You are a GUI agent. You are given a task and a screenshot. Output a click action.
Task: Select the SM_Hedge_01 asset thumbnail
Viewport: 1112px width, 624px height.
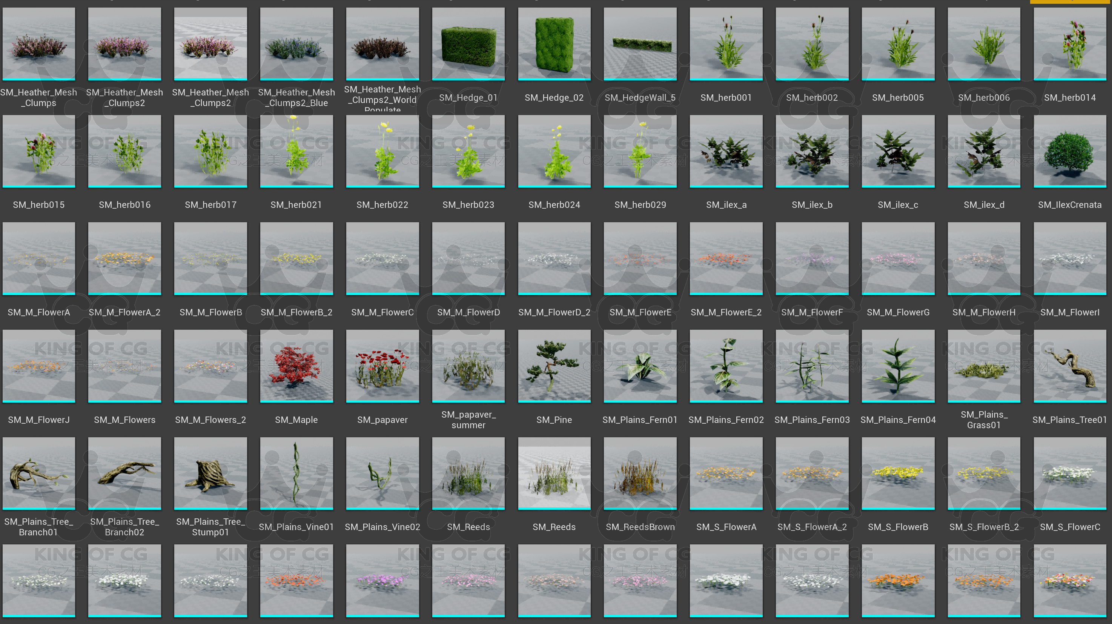tap(468, 43)
